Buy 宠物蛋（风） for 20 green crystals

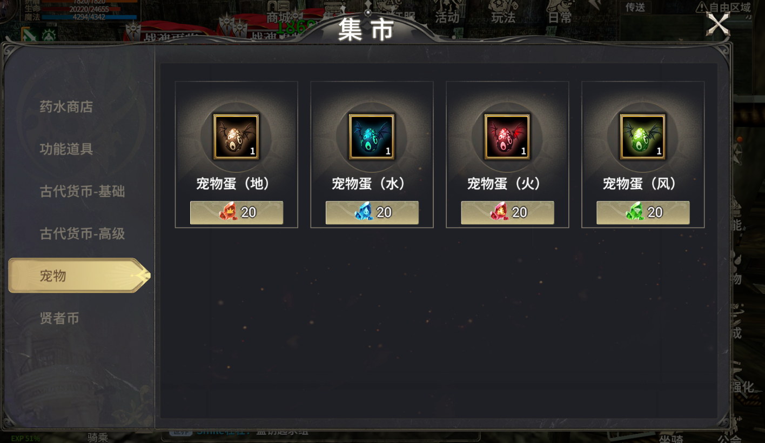coord(643,212)
